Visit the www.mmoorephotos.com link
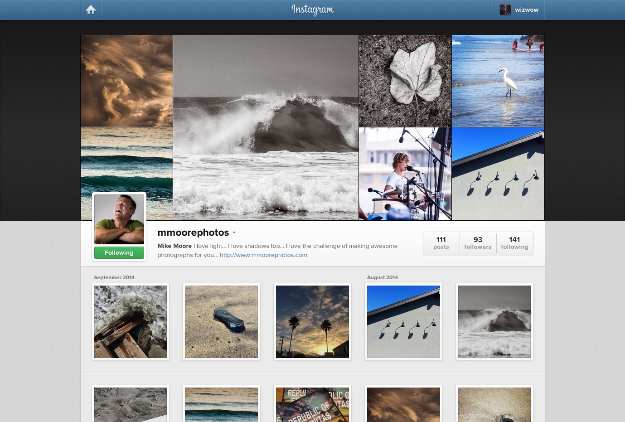 point(263,255)
